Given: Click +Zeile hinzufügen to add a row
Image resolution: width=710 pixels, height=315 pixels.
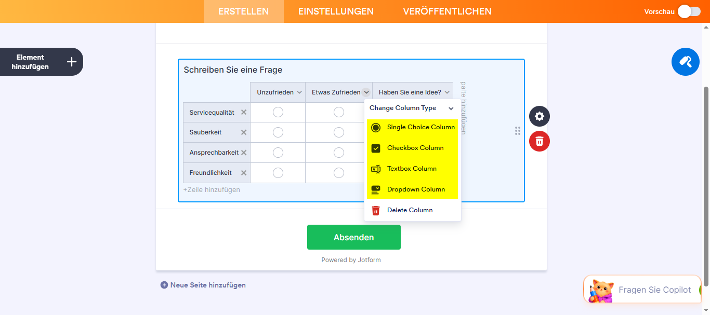Looking at the screenshot, I should [x=212, y=190].
